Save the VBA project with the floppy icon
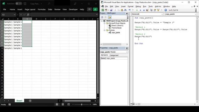Viewport: 199px width, 112px height. click(111, 10)
